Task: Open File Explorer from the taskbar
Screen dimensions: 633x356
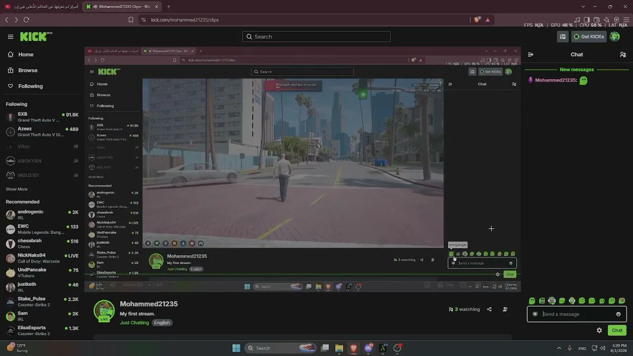Action: tap(339, 348)
